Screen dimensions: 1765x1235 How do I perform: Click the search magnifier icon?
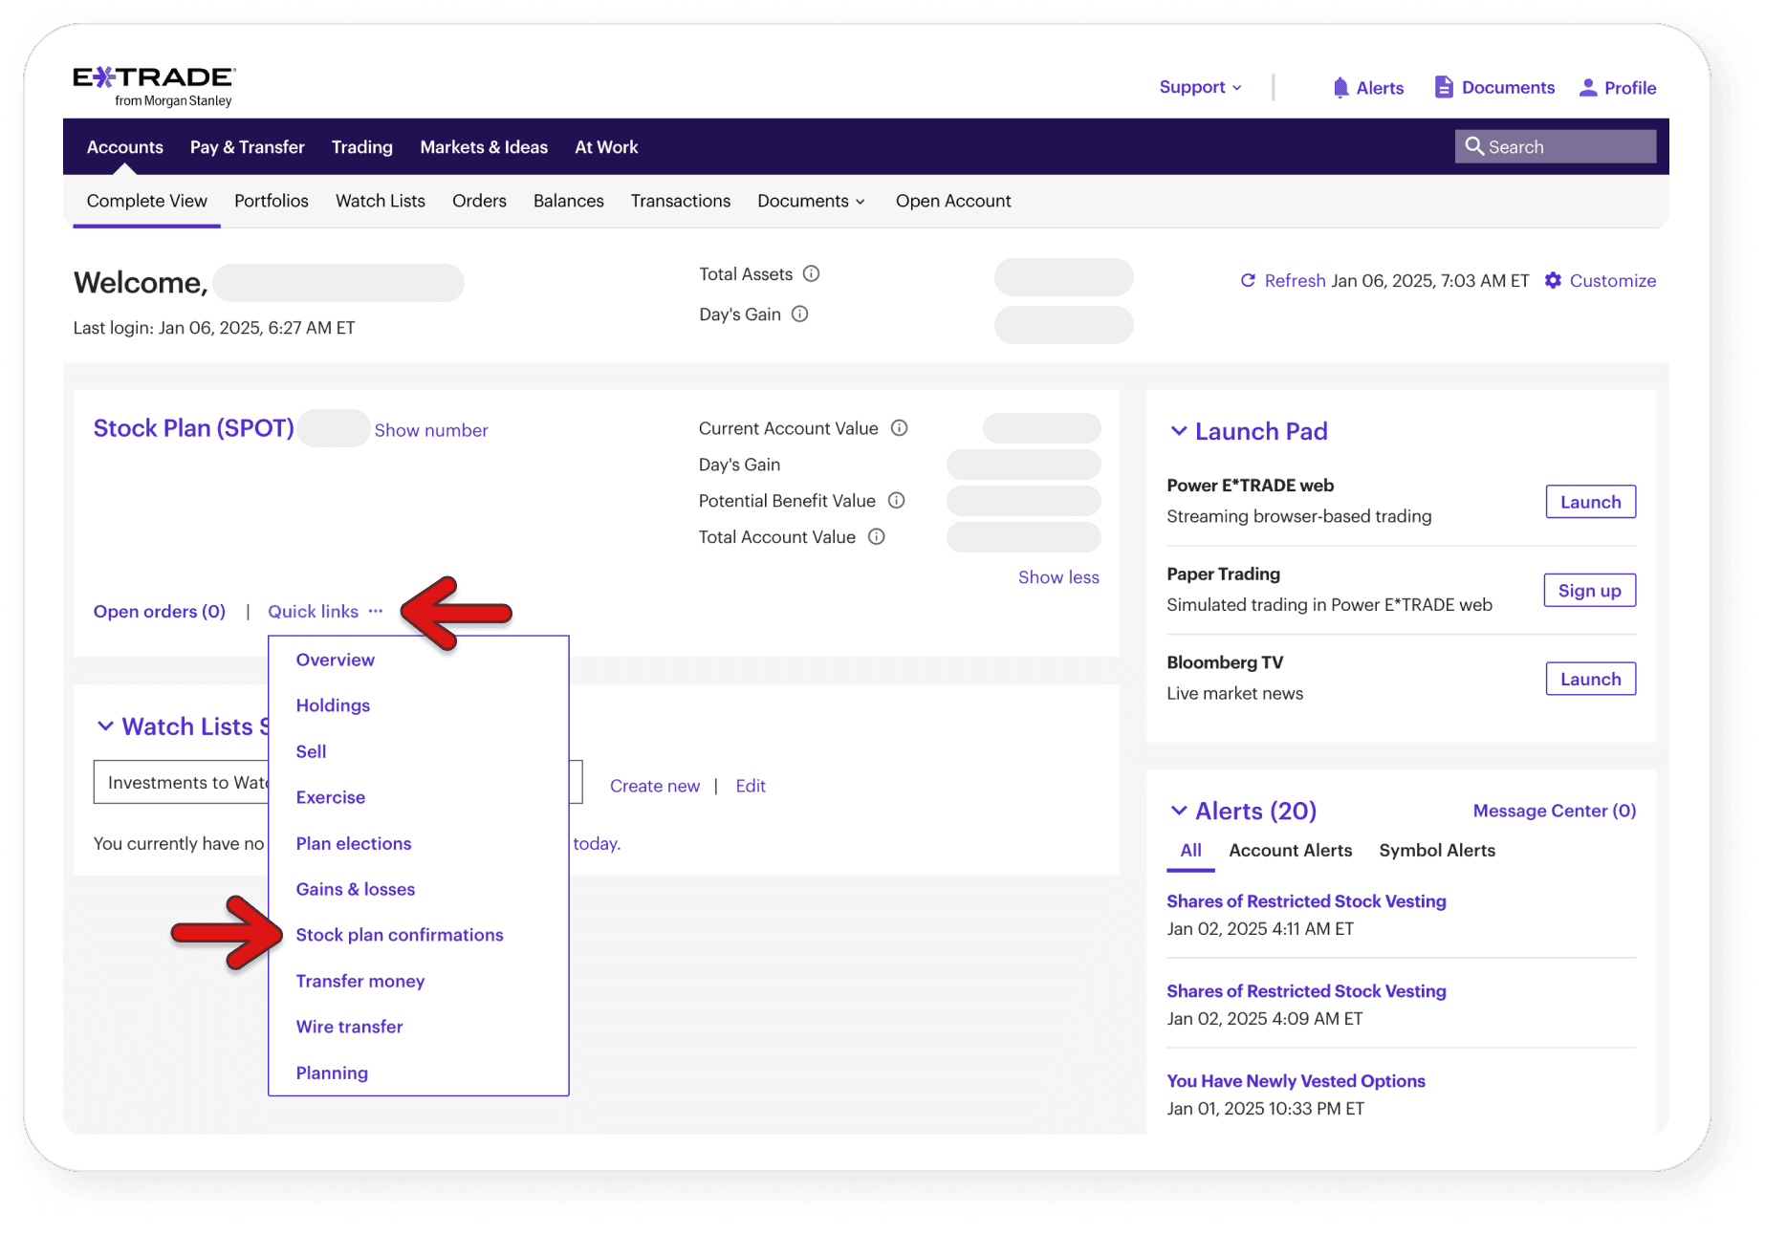coord(1474,146)
